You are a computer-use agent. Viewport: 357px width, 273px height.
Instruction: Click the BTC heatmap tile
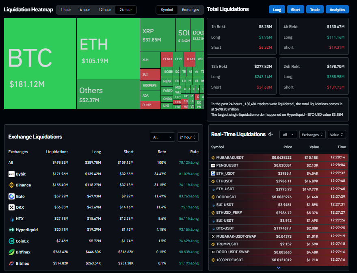pyautogui.click(x=40, y=64)
